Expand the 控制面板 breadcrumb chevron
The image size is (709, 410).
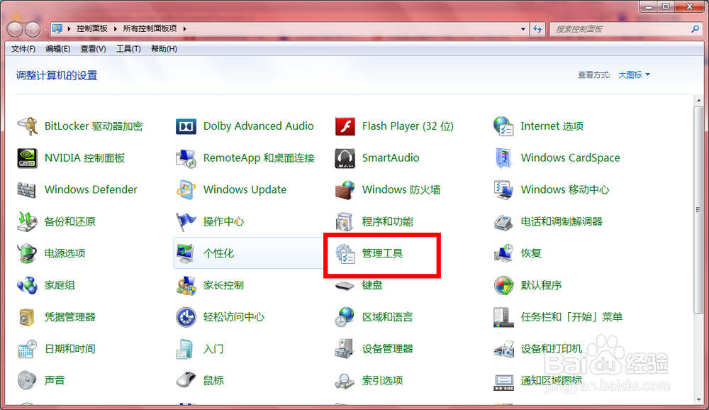(x=115, y=28)
